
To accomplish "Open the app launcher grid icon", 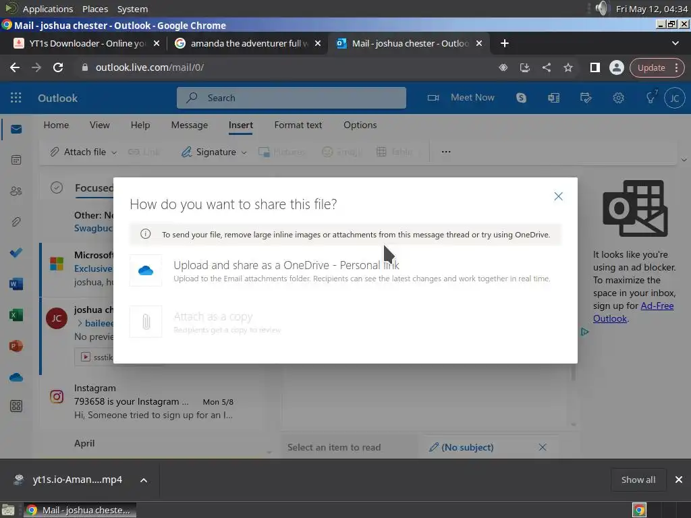I will [16, 98].
